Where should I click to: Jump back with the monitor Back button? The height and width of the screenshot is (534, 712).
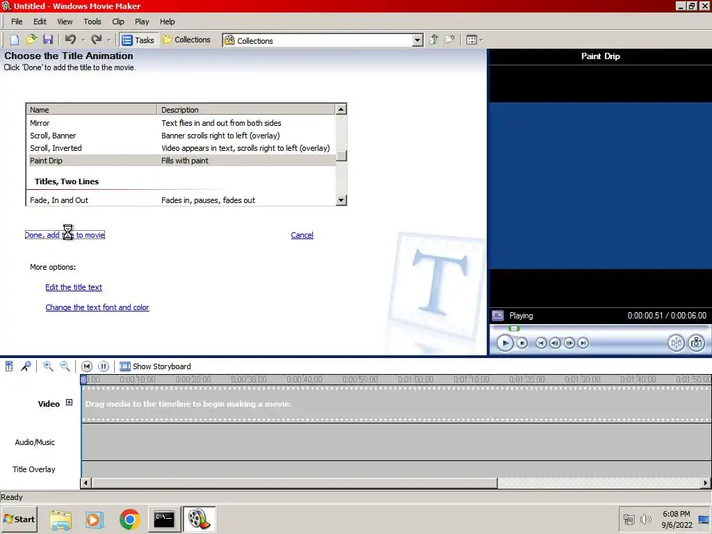pyautogui.click(x=541, y=343)
